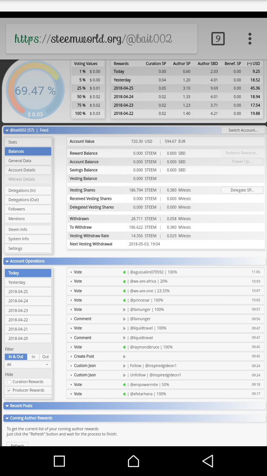Screen dimensions: 267x476
Task: Open the browser three-dot overflow menu
Action: coord(250,39)
